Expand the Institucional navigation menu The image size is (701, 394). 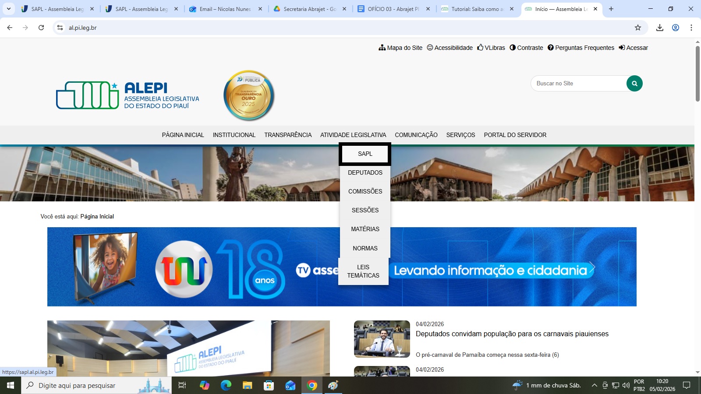coord(234,135)
